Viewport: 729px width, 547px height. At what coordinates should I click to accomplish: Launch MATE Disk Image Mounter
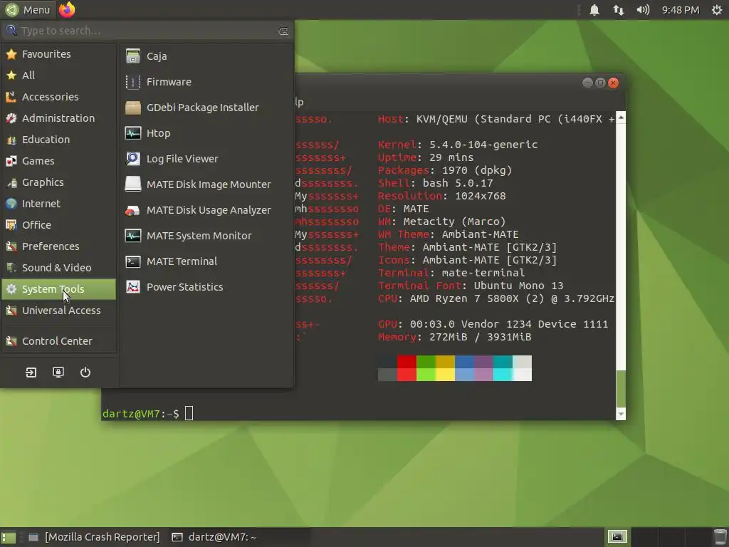click(206, 184)
